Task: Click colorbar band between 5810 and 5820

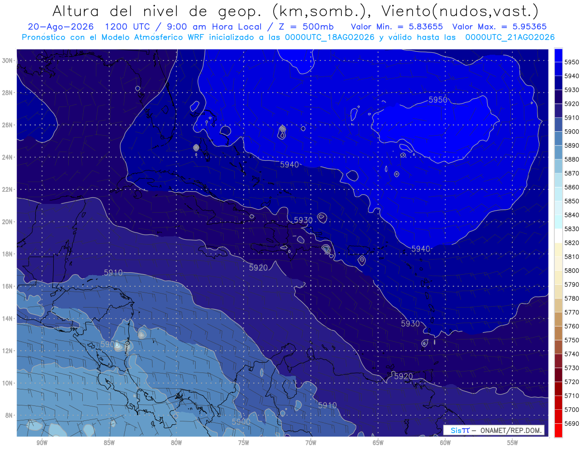Action: point(558,249)
